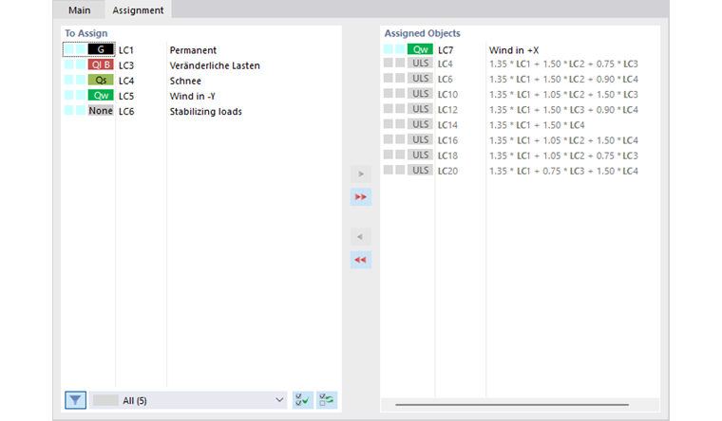Click the QI B category badge for LC3

point(101,64)
